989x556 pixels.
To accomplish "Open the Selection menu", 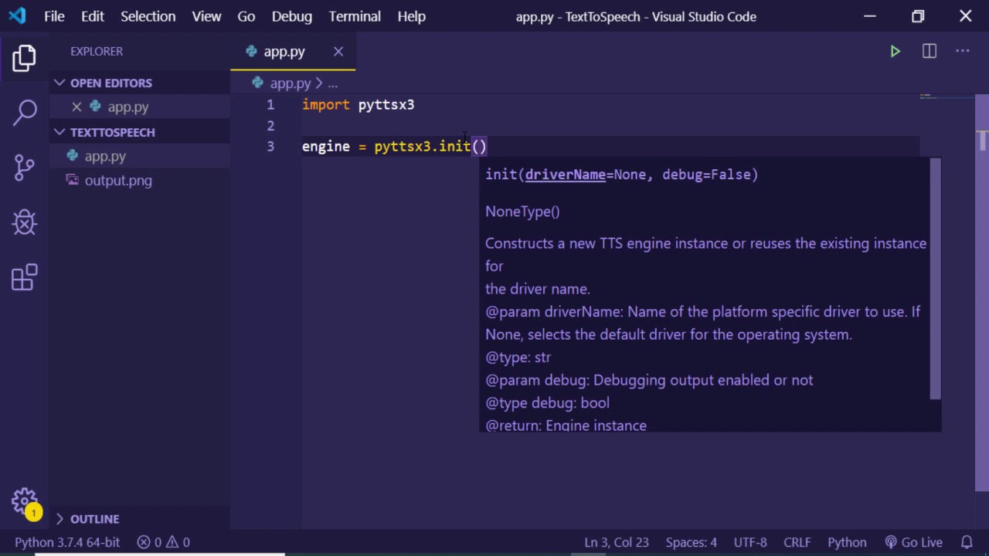I will (148, 16).
